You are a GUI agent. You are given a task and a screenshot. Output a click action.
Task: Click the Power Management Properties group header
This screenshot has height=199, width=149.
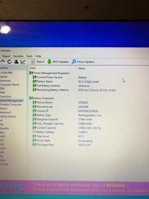click(x=49, y=73)
